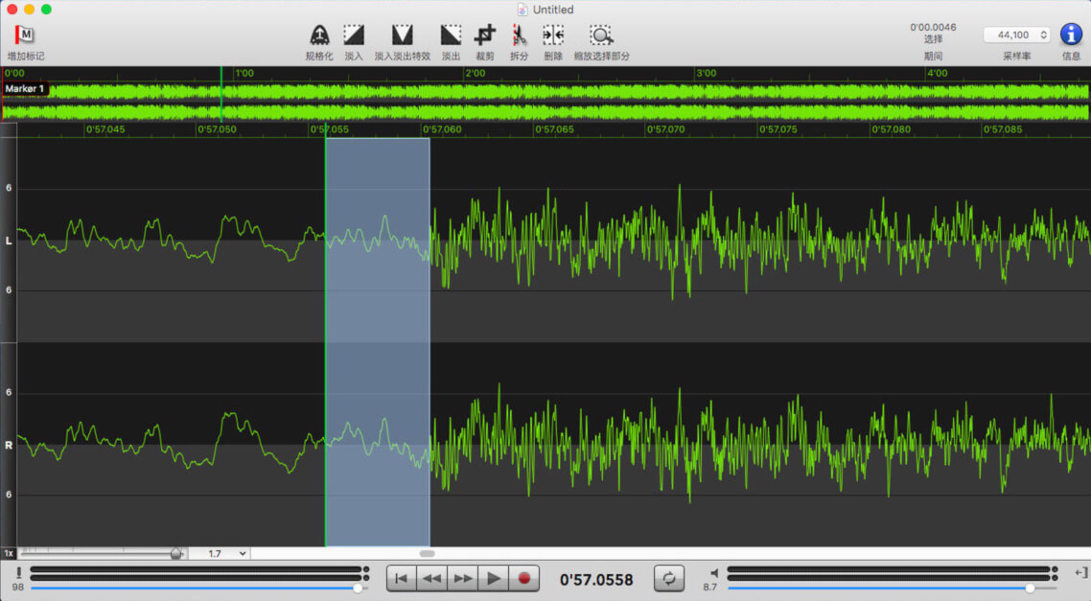Open the 1.7 zoom level dropdown
The height and width of the screenshot is (601, 1091).
(219, 554)
